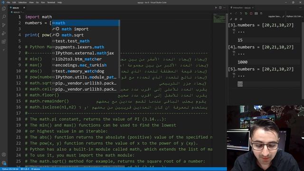Viewport: 304px width, 171px height.
Task: Click output value 15 in cell [3]
Action: [240, 40]
